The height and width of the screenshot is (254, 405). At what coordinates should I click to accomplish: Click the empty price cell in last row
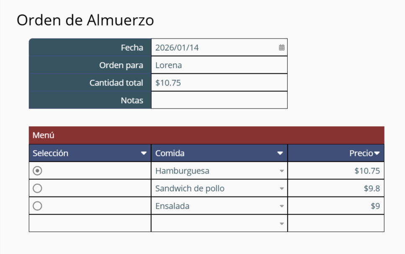coord(336,223)
